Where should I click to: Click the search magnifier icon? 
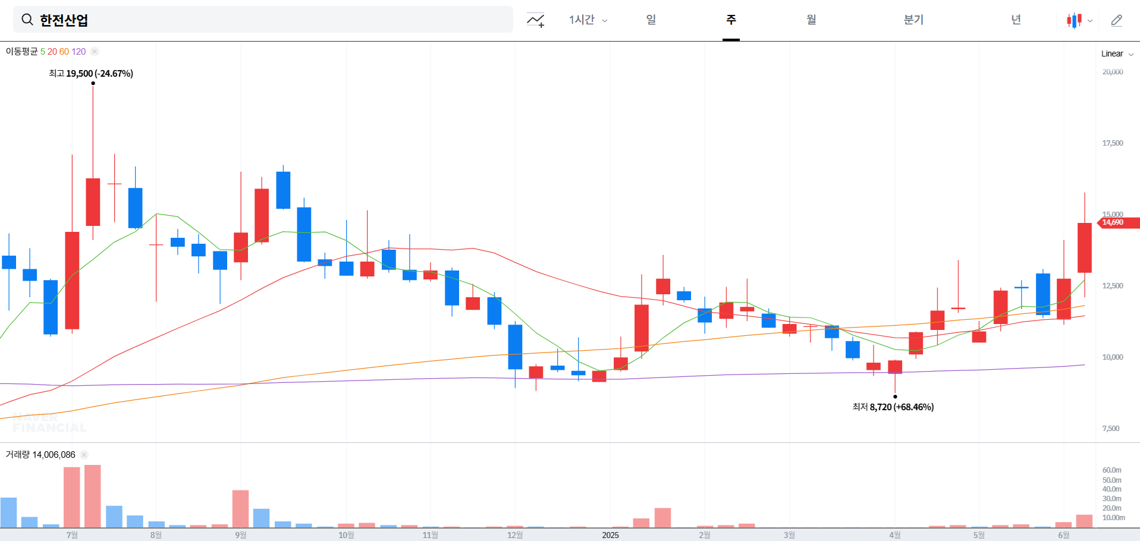pos(27,20)
